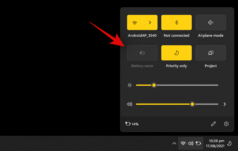
Task: Mute using the volume speaker icon
Action: 130,104
